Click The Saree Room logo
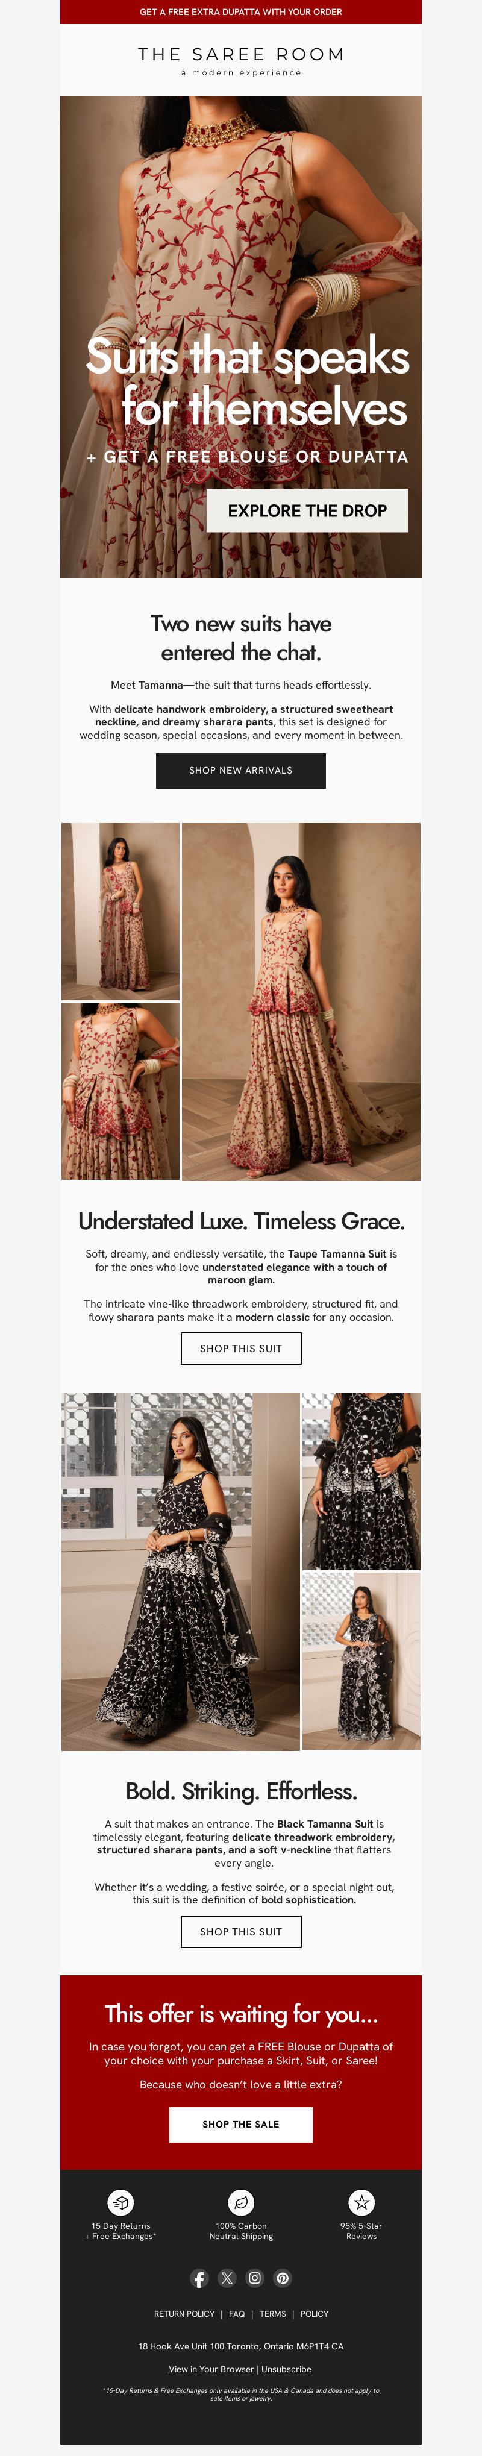Screen dimensions: 482x2456 coord(241,60)
